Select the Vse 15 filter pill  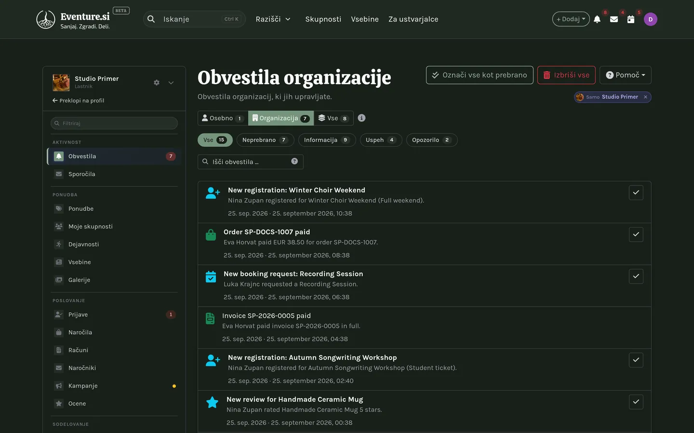pyautogui.click(x=215, y=140)
